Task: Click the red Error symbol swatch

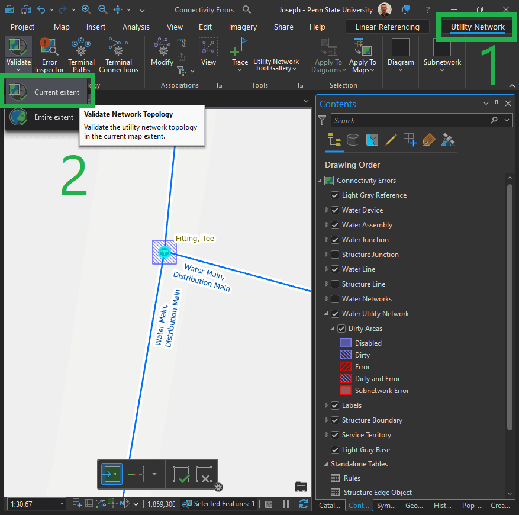Action: coord(346,367)
